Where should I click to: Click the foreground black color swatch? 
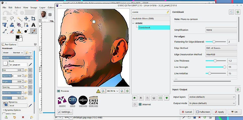point(17,37)
